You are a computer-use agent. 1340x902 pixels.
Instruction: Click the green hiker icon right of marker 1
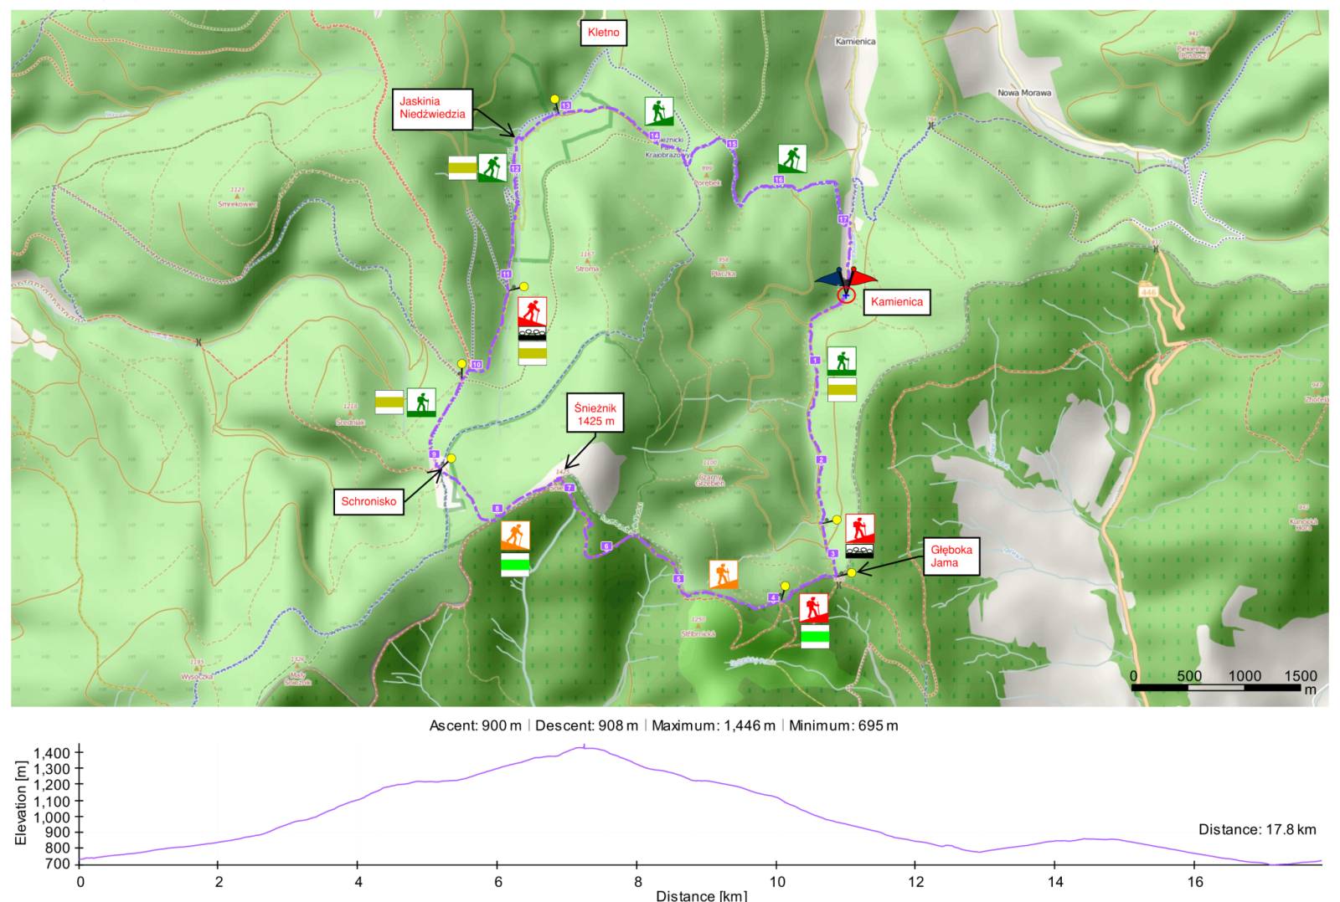(842, 361)
